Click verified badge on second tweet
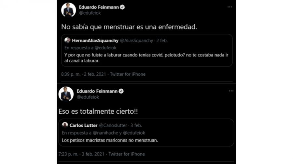The image size is (293, 164). [121, 91]
